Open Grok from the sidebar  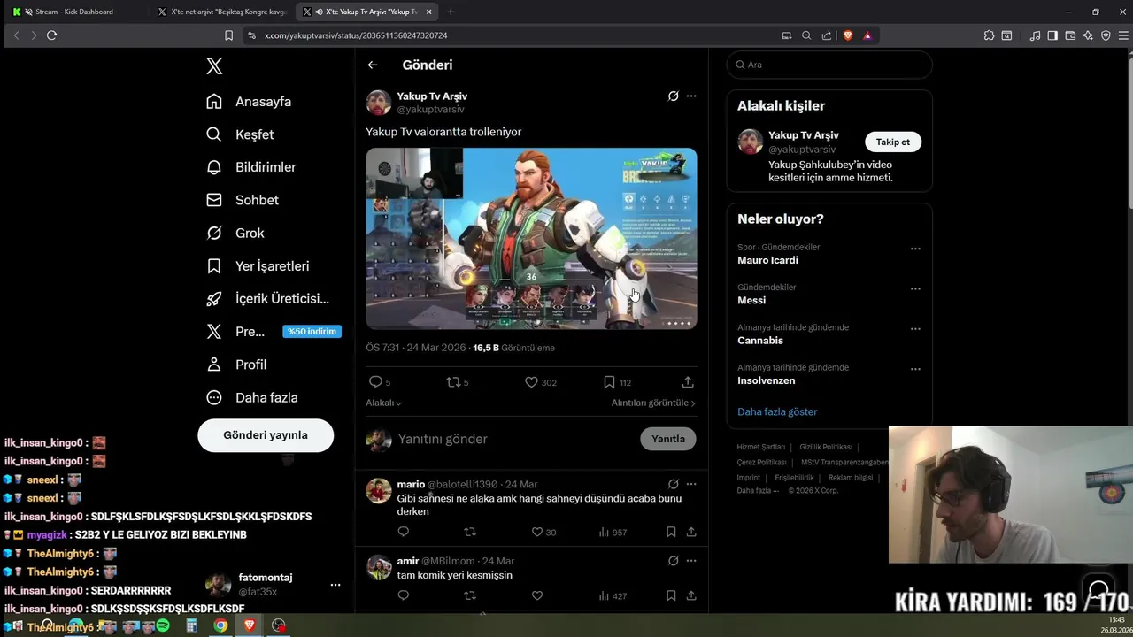[235, 233]
